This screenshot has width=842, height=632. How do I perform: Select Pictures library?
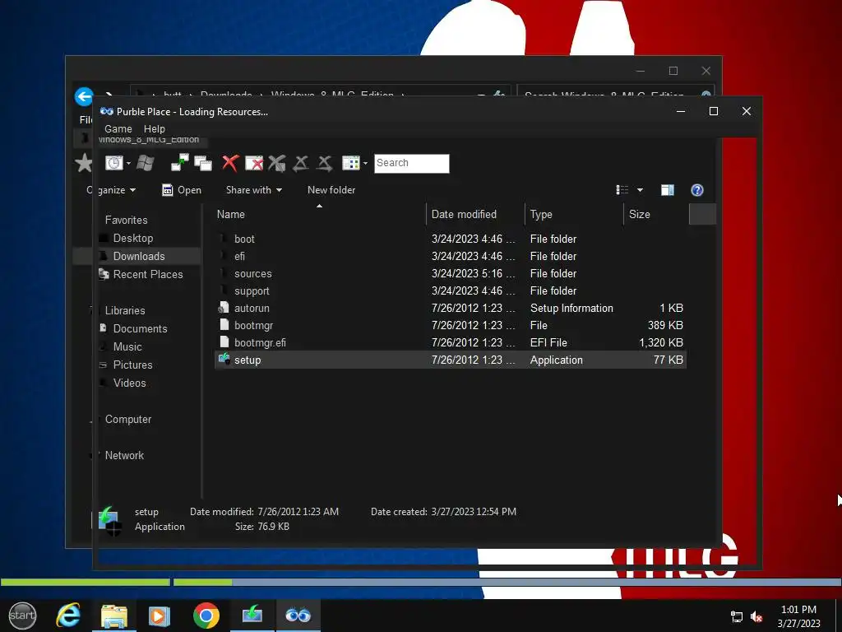tap(133, 365)
